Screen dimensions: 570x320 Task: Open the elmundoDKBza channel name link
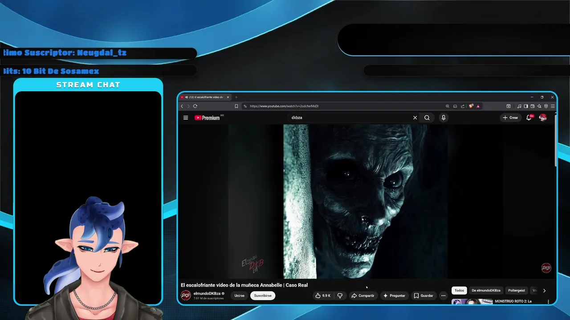[207, 293]
